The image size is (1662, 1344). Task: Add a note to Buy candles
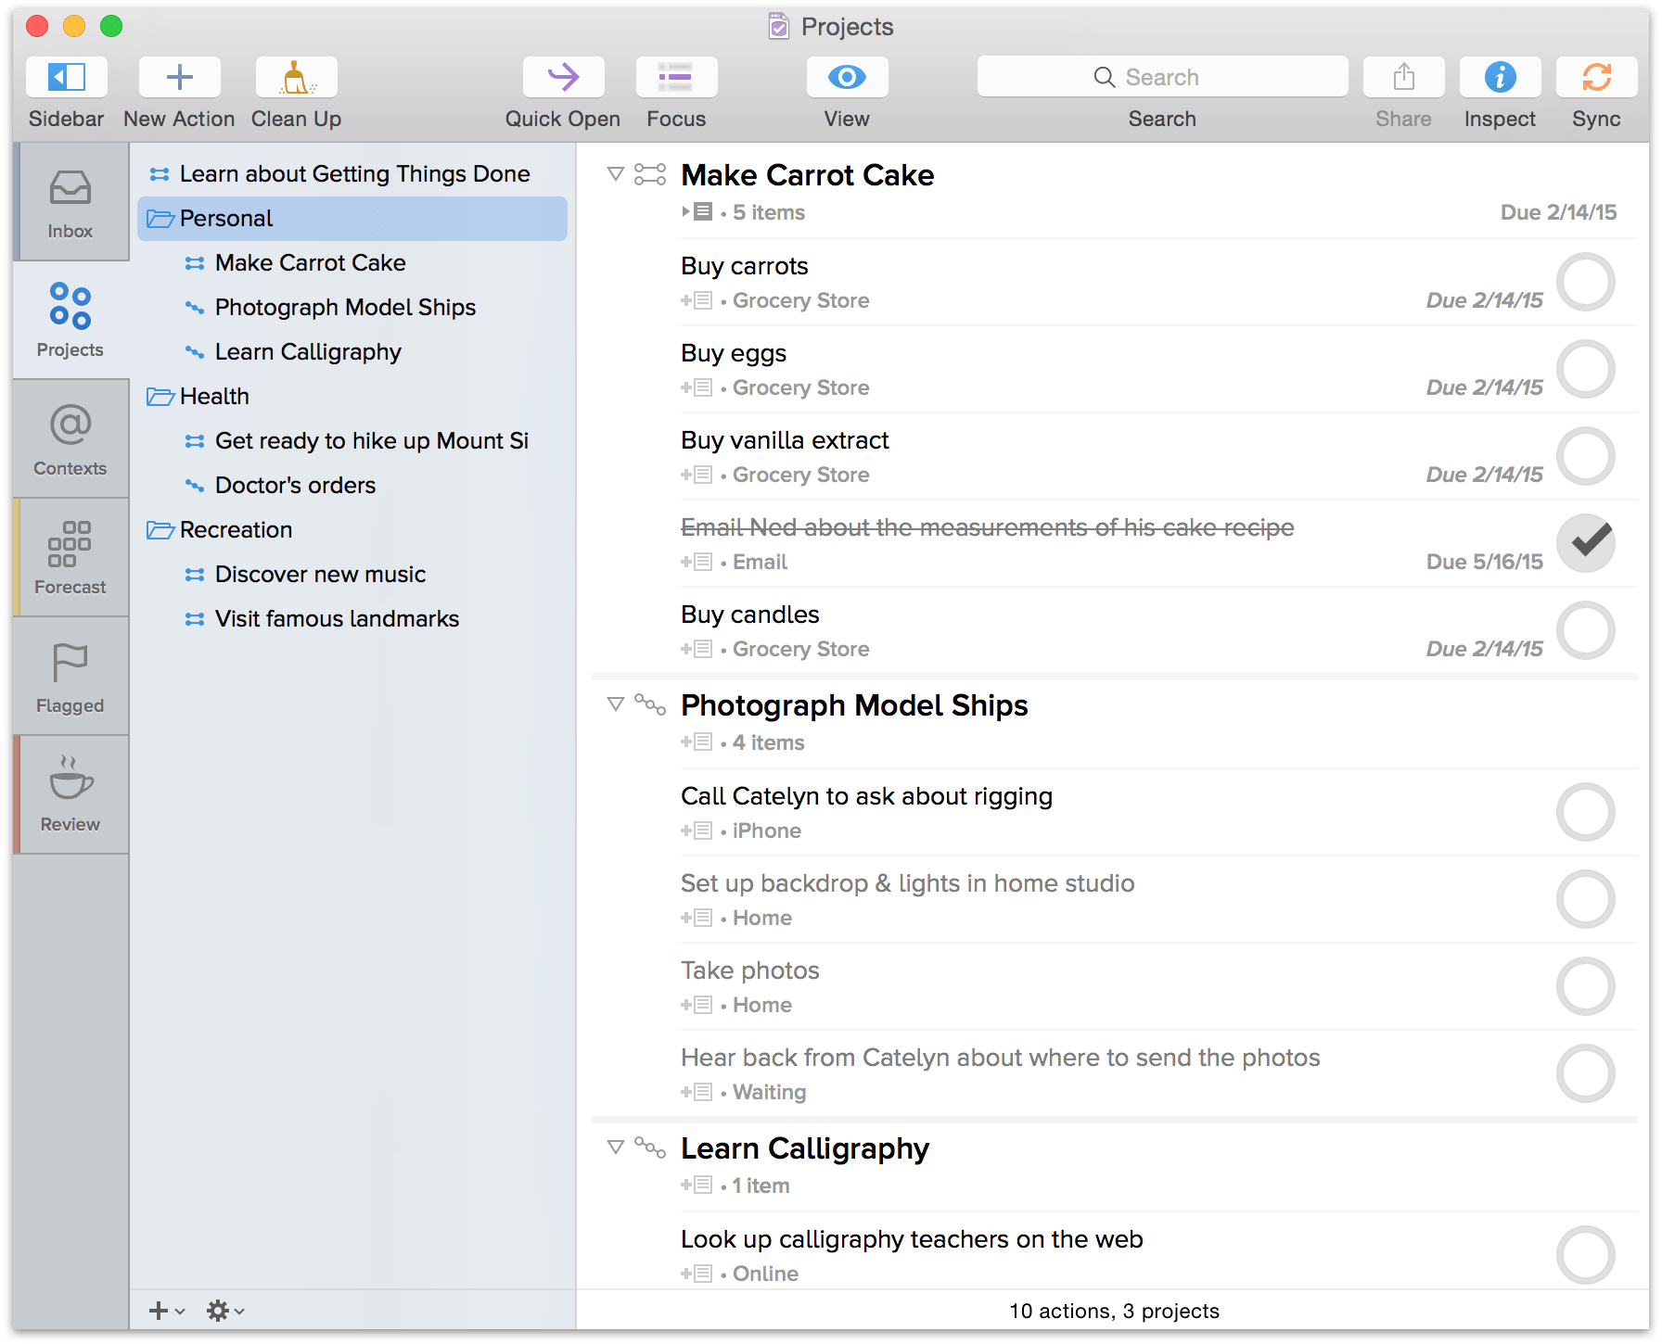pos(697,649)
